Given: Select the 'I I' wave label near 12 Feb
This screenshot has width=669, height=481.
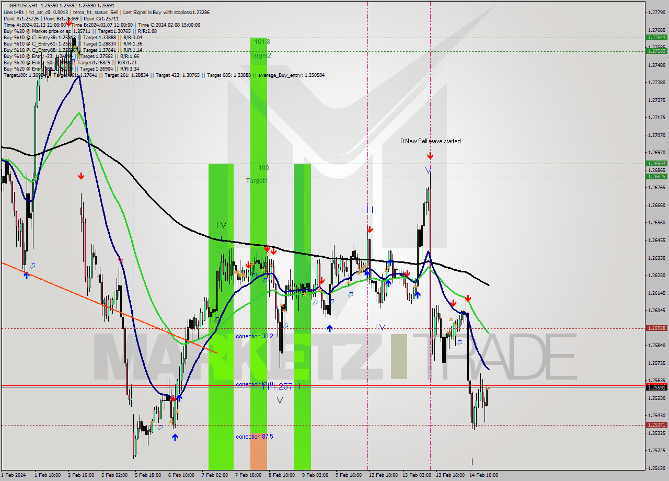Looking at the screenshot, I should (368, 210).
